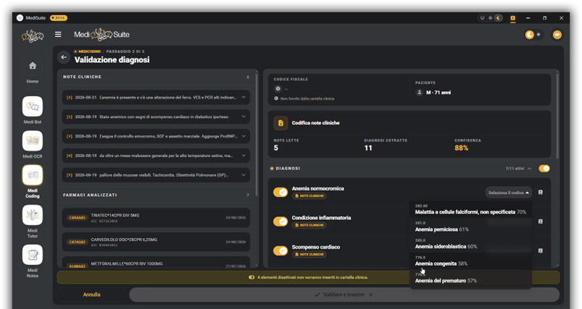Collapse the Seleziona il codice dropdown
This screenshot has width=582, height=309.
pos(509,192)
